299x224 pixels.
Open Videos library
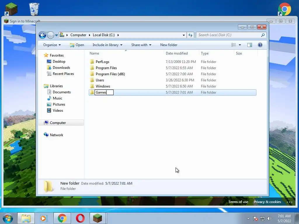click(x=58, y=111)
